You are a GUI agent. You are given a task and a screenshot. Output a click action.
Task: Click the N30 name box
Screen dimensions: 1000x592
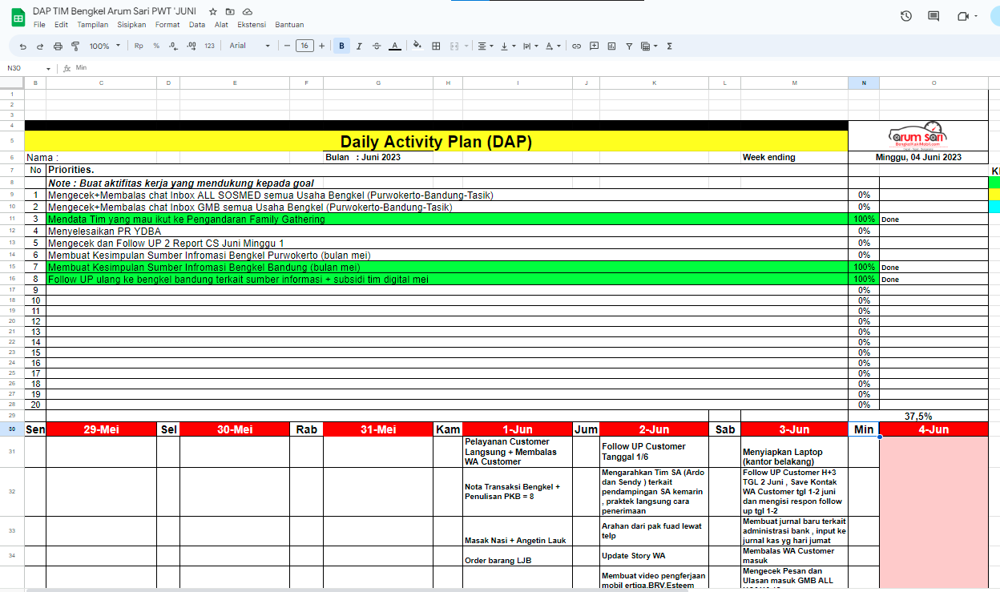22,69
